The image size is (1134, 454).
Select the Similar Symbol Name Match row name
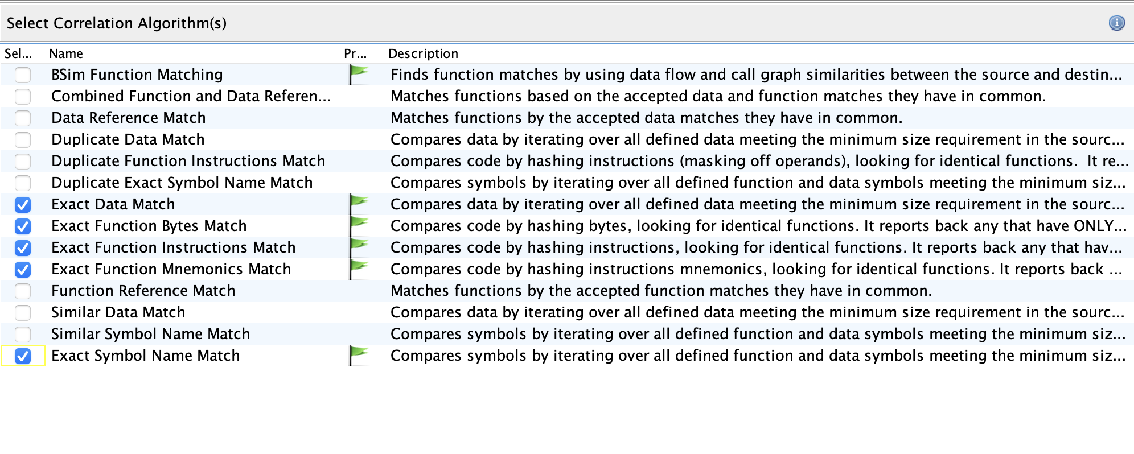[150, 334]
